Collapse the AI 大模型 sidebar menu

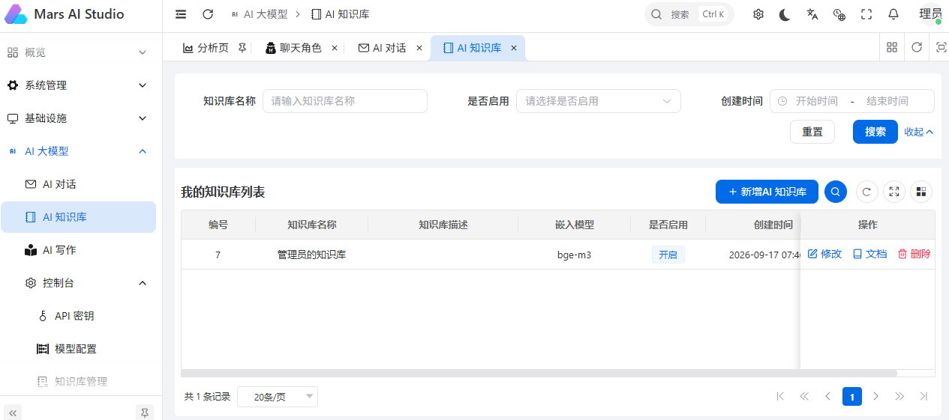point(78,151)
